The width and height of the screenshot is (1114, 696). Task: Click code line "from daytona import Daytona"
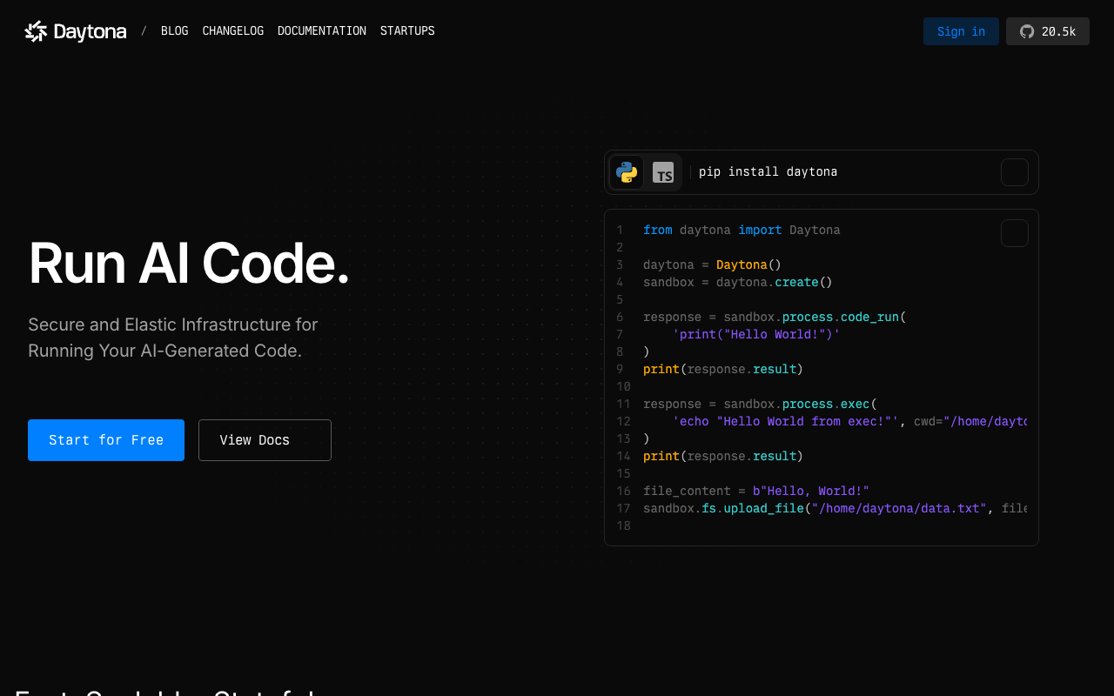pos(742,231)
